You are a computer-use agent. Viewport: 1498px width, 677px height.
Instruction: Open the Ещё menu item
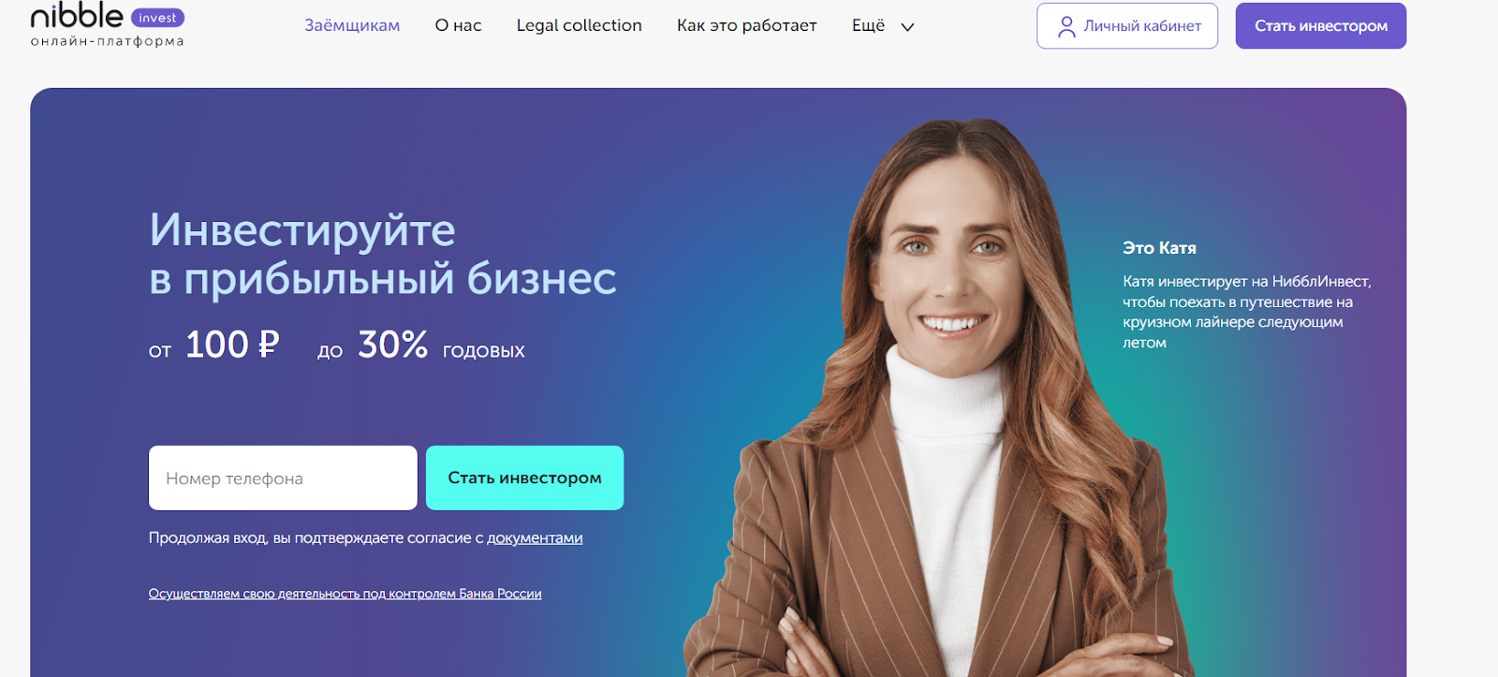(868, 25)
